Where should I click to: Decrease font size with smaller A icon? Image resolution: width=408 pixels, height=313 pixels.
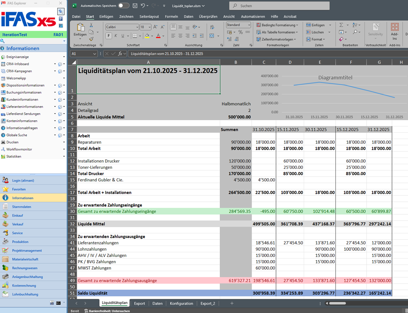[x=163, y=27]
